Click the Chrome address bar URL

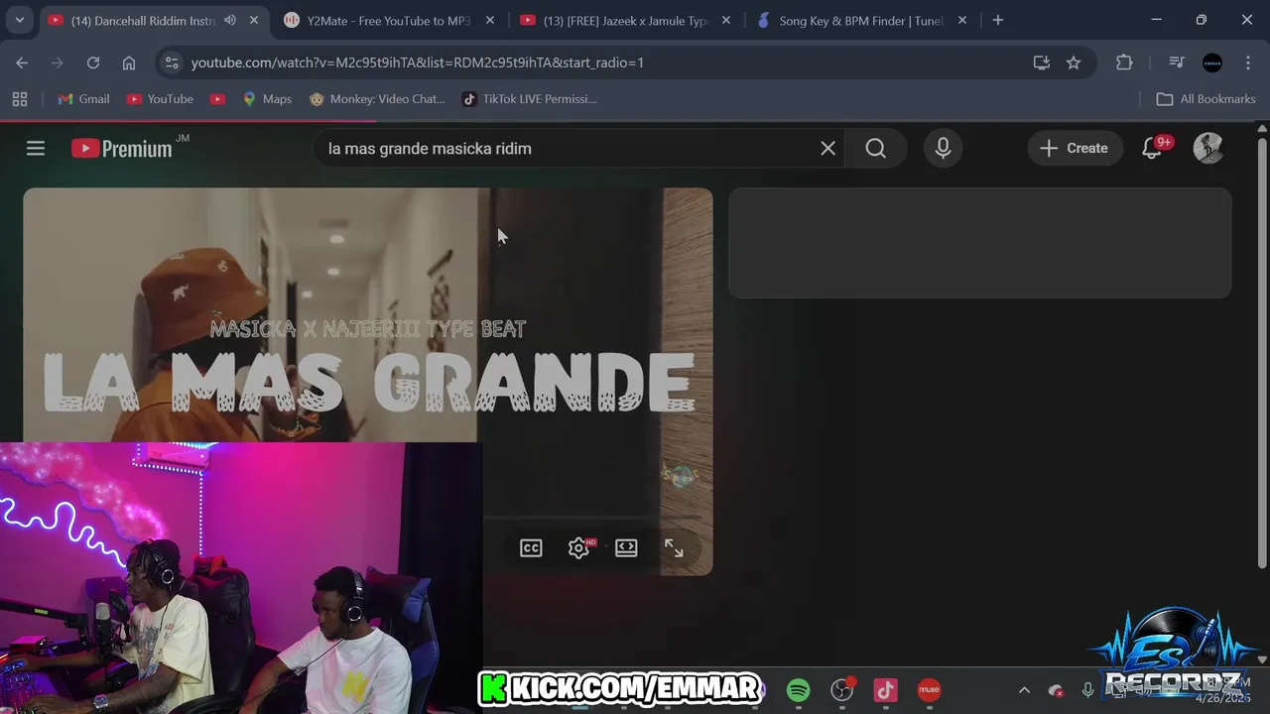click(x=418, y=62)
